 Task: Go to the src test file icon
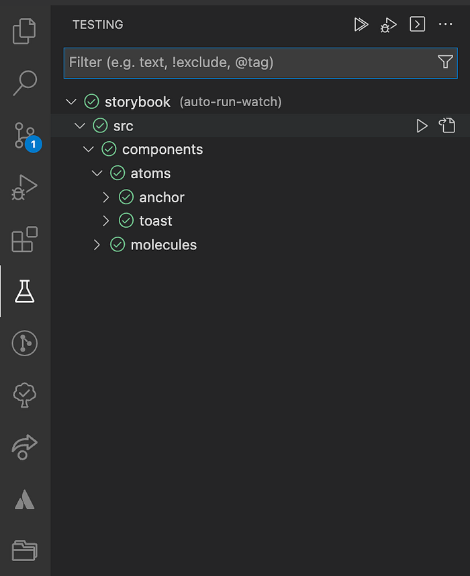point(447,126)
